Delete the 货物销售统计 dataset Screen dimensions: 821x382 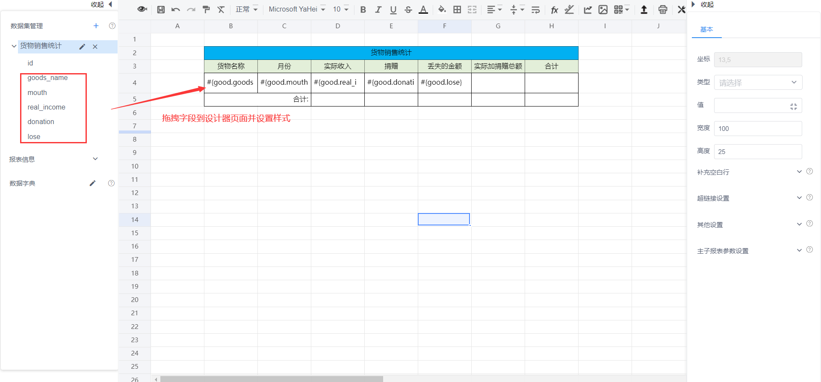click(x=95, y=47)
